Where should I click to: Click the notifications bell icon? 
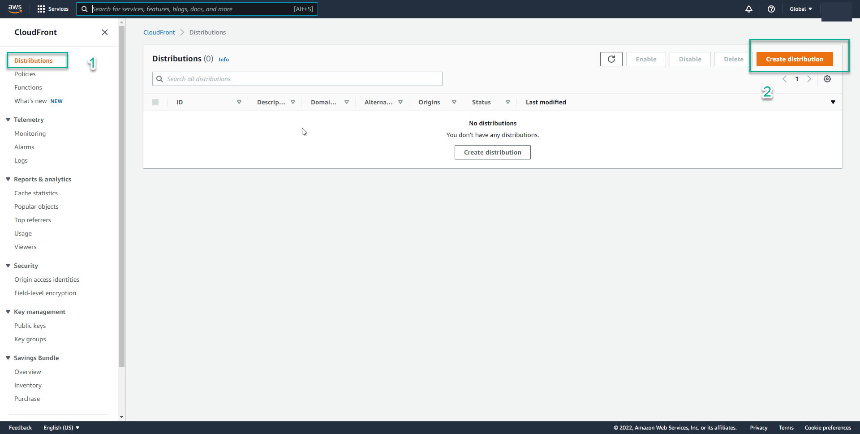(748, 9)
